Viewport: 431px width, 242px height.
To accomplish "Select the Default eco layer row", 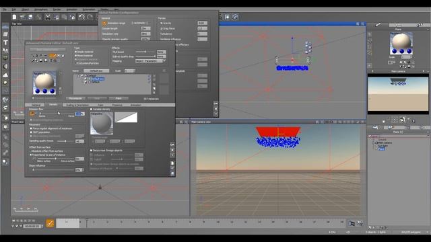I will [98, 79].
